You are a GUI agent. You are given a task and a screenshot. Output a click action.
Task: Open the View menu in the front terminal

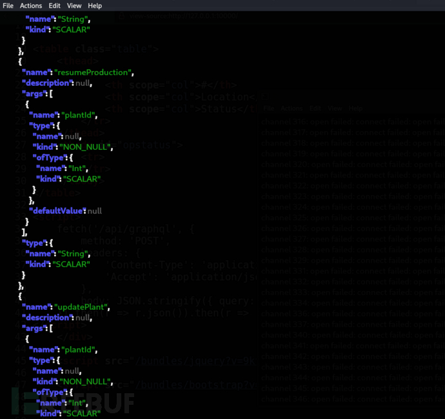(x=74, y=6)
